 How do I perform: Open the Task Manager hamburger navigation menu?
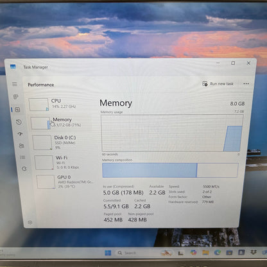point(15,84)
